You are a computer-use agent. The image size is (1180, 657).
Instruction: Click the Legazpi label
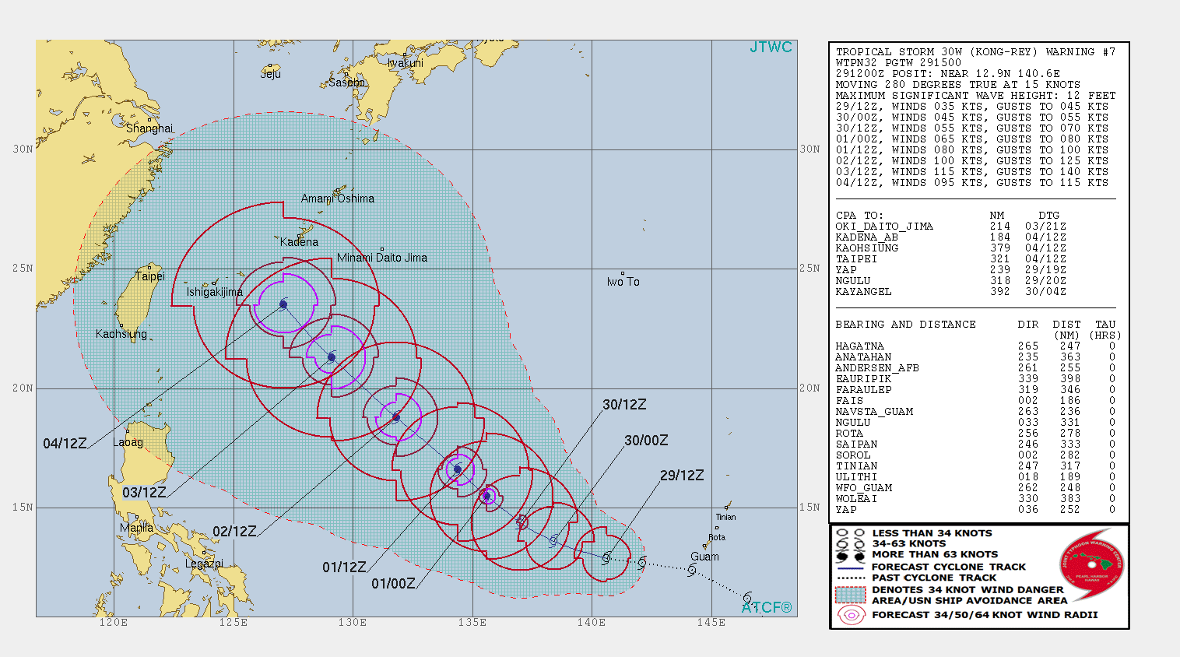204,564
